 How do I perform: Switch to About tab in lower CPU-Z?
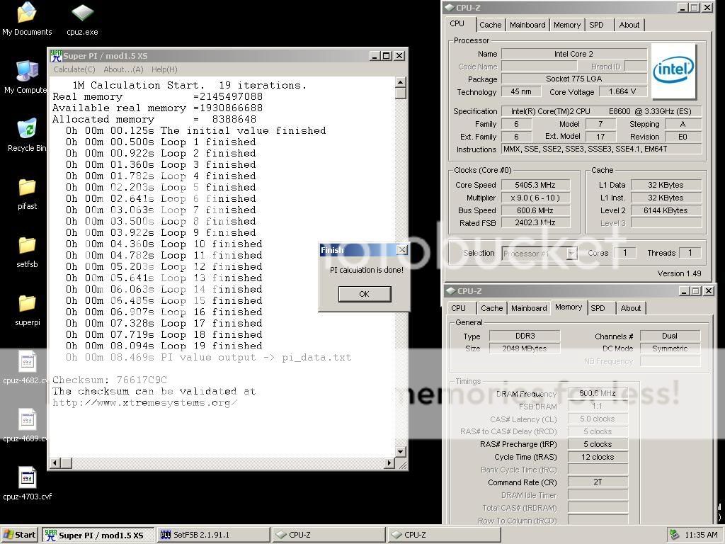click(x=631, y=308)
